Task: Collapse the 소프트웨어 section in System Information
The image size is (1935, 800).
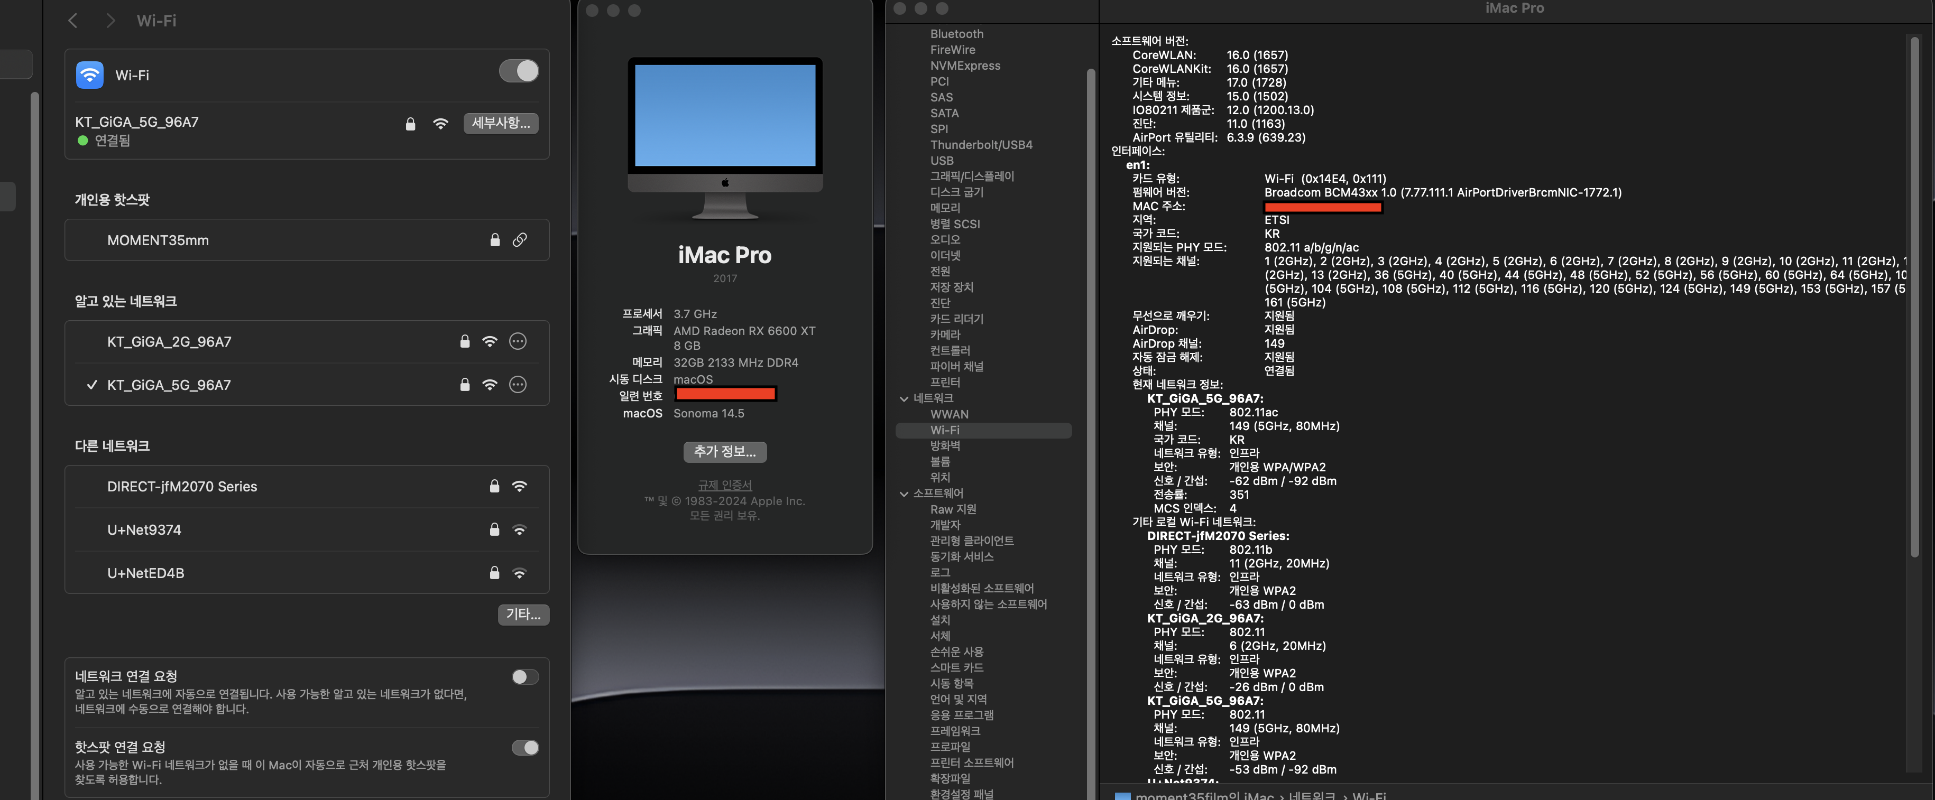Action: point(904,494)
